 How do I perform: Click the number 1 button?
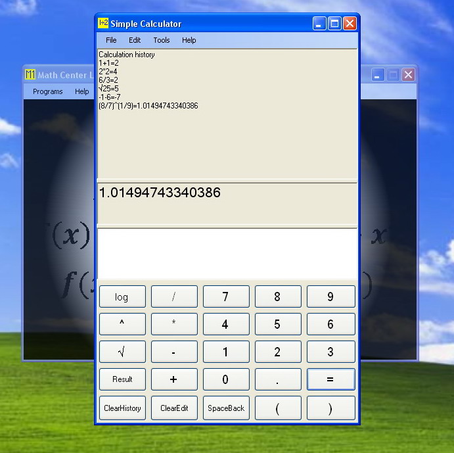tap(226, 352)
